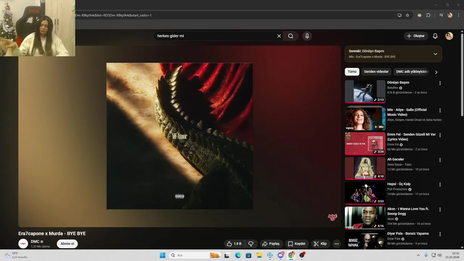Viewport: 464px width, 261px height.
Task: Click the Abone ol subscribe button
Action: click(x=67, y=244)
